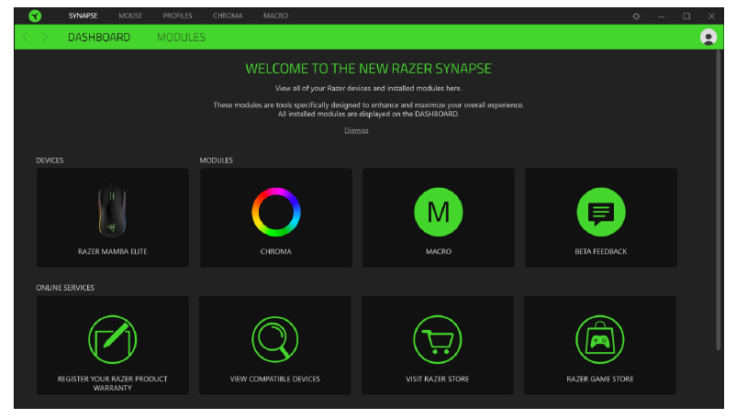Viewport: 736px width, 418px height.
Task: Click the RAZER MAMBA ELITE label
Action: [x=113, y=251]
